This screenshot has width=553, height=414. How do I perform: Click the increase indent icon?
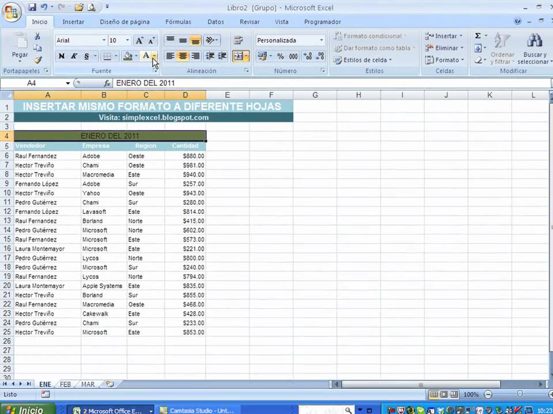click(222, 56)
